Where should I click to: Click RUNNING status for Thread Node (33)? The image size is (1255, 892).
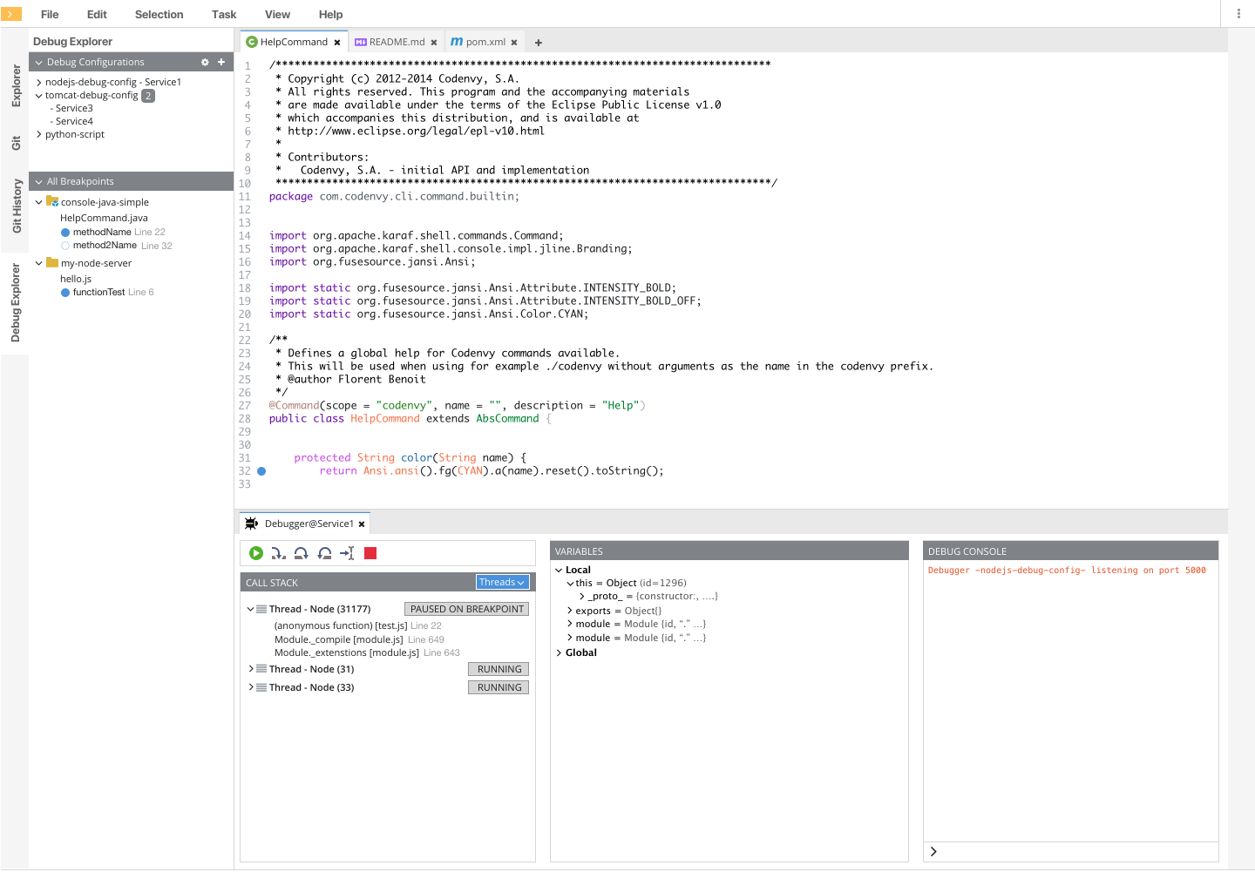pyautogui.click(x=499, y=687)
